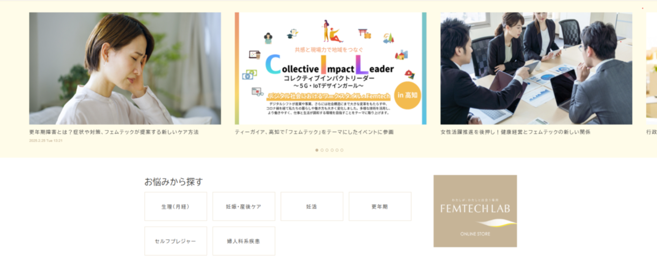Viewport: 657px width, 263px height.
Task: Open the Collective Impact Leader event banner
Action: (x=331, y=68)
